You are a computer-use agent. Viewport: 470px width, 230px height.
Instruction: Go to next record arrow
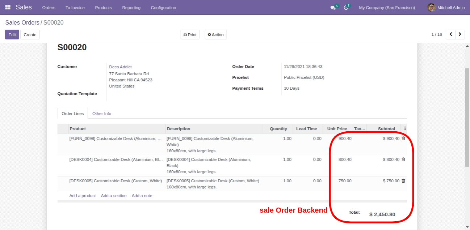[460, 34]
